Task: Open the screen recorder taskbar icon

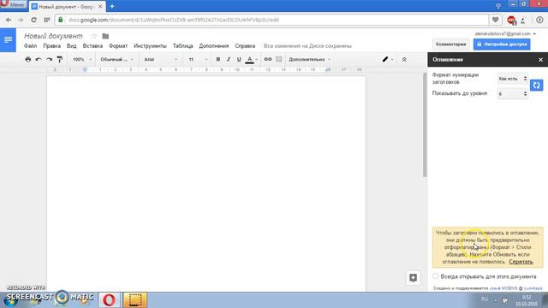Action: click(135, 299)
